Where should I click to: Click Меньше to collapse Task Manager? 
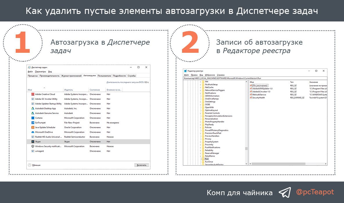pos(34,165)
